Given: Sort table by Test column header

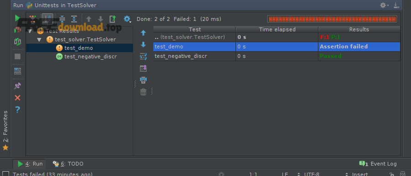Looking at the screenshot, I should pyautogui.click(x=195, y=29).
